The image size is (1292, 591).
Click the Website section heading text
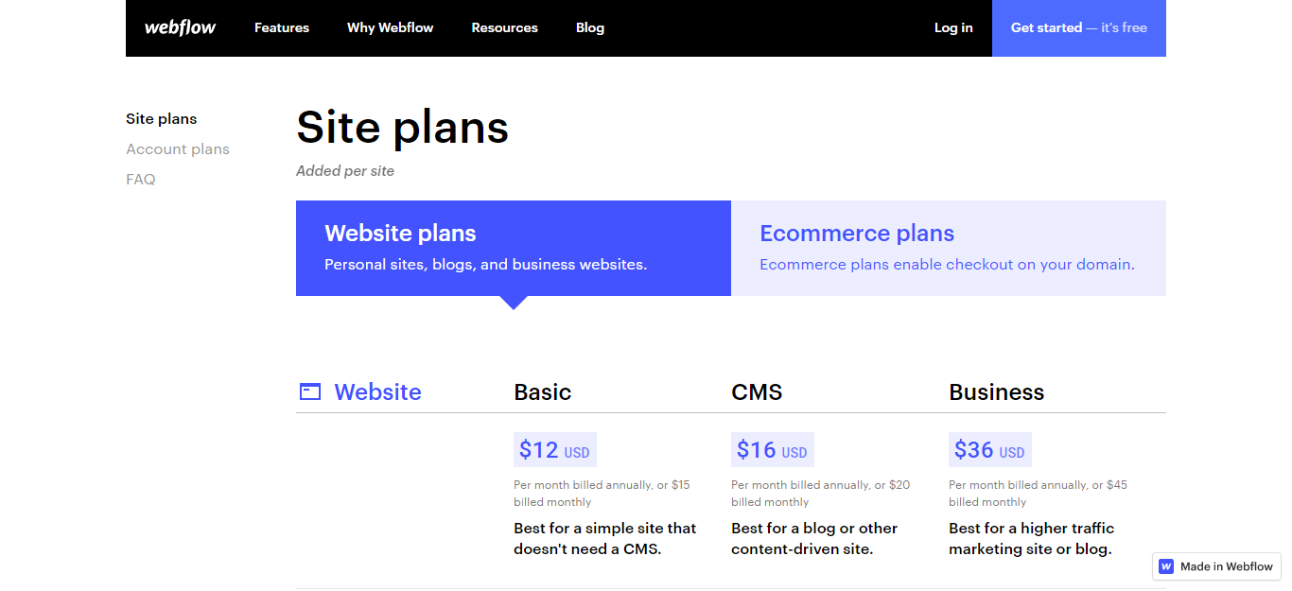378,392
